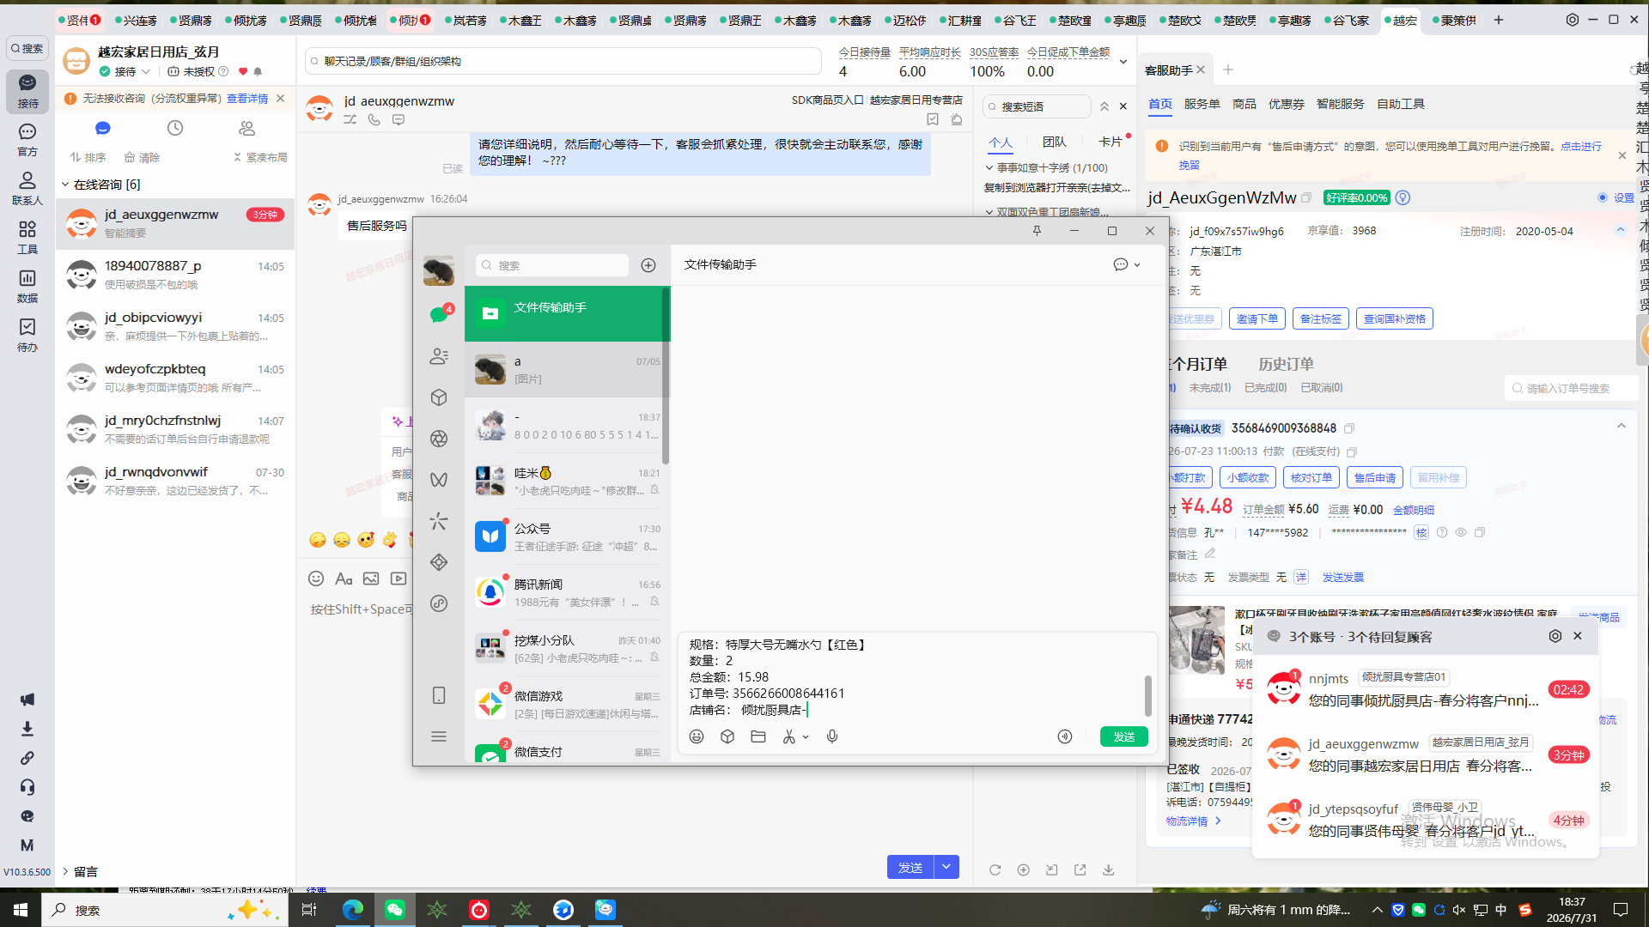Open 联系人 in the JD left sidebar
The width and height of the screenshot is (1649, 927).
pyautogui.click(x=27, y=188)
